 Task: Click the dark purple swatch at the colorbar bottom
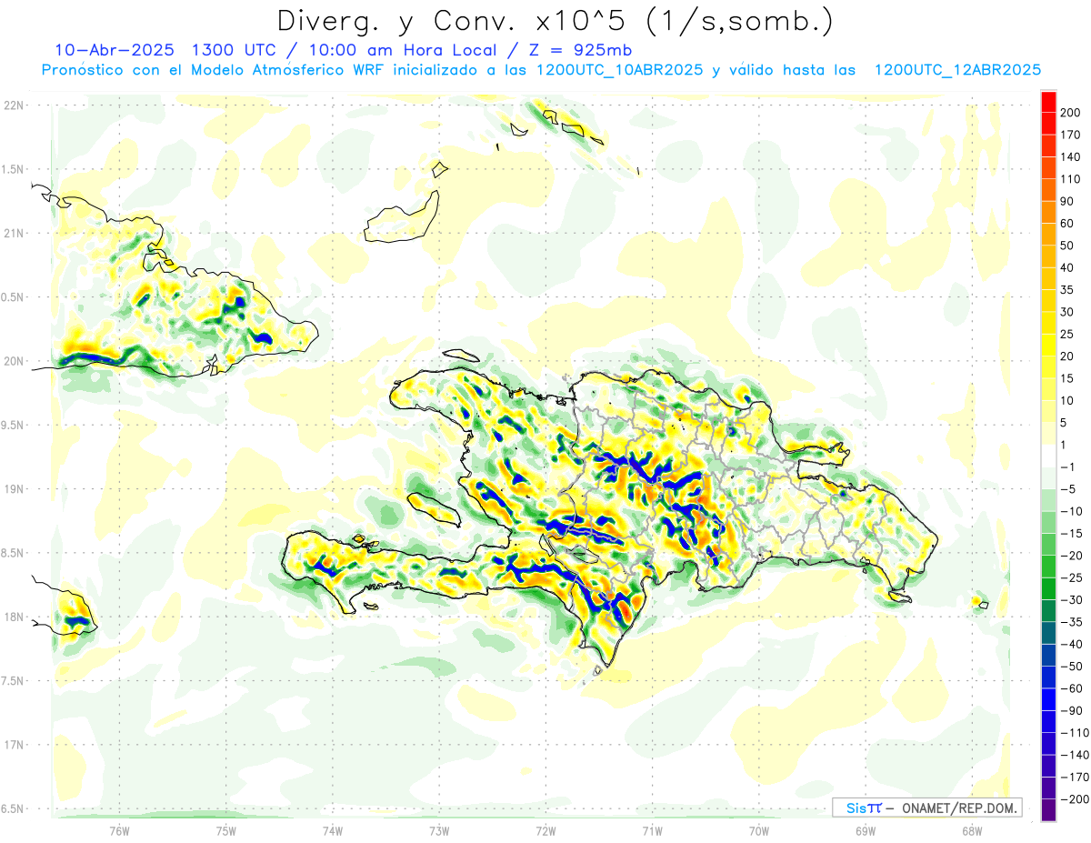(1048, 809)
